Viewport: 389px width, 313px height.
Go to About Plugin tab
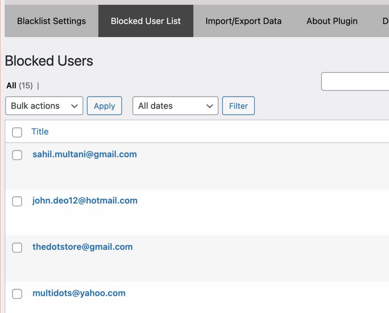(332, 21)
